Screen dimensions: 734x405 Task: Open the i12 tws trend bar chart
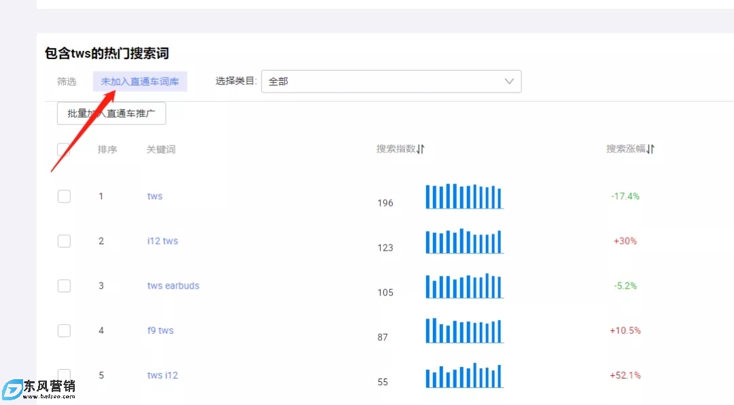[x=464, y=241]
